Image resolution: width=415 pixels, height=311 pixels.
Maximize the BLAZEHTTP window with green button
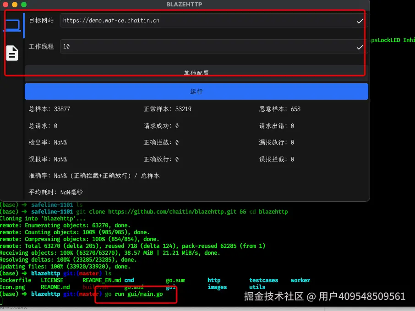point(24,5)
